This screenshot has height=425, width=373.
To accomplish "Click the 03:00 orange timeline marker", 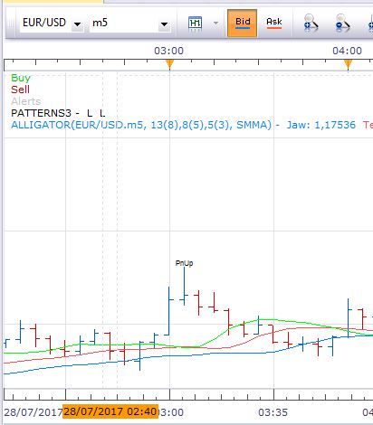I will [169, 64].
